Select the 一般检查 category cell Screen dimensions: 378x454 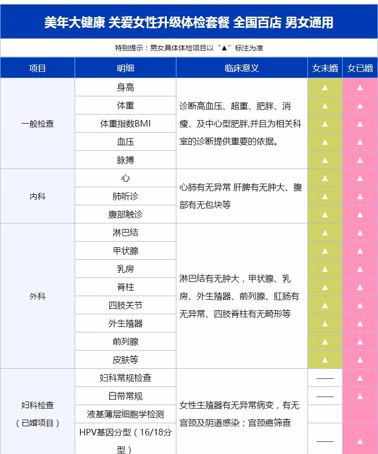pyautogui.click(x=37, y=124)
